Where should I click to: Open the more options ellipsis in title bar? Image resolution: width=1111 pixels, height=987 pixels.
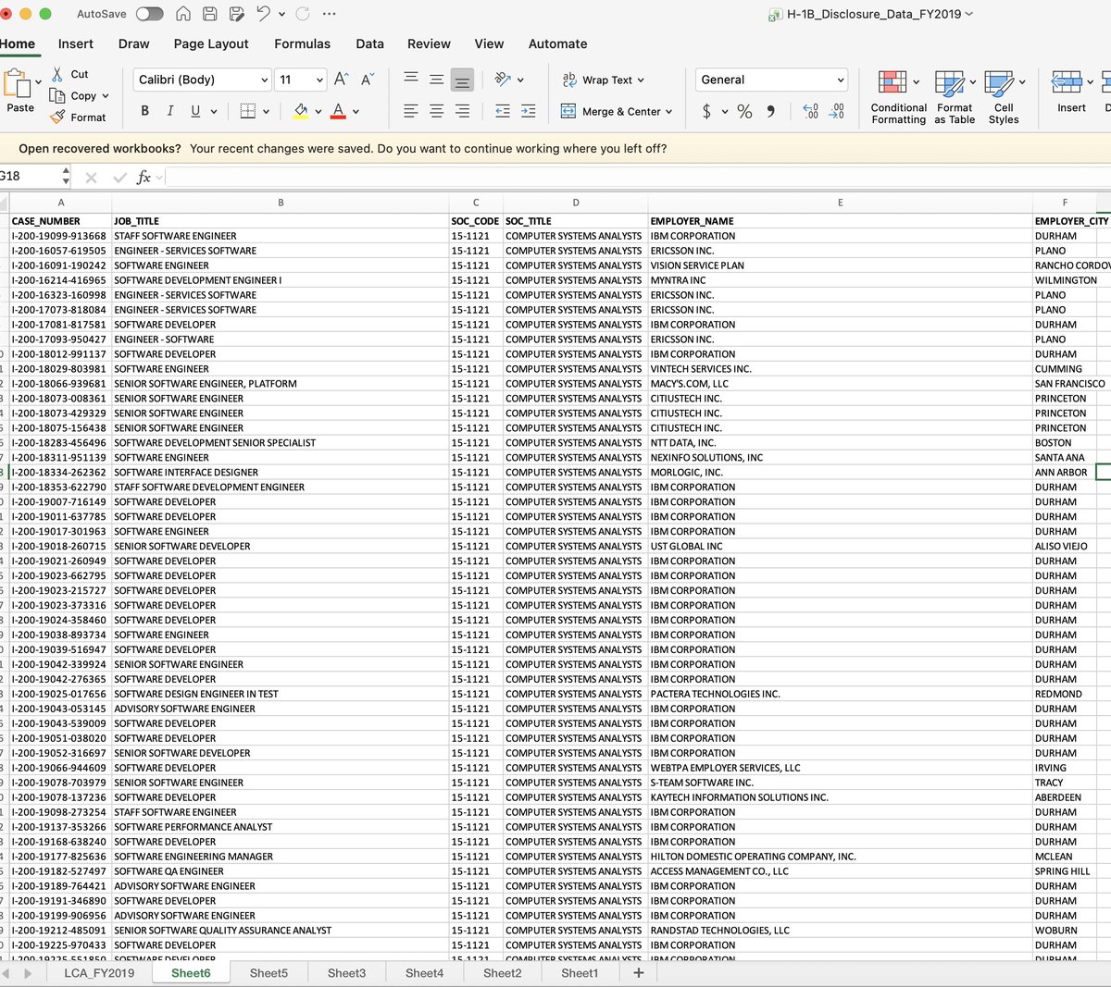click(330, 14)
